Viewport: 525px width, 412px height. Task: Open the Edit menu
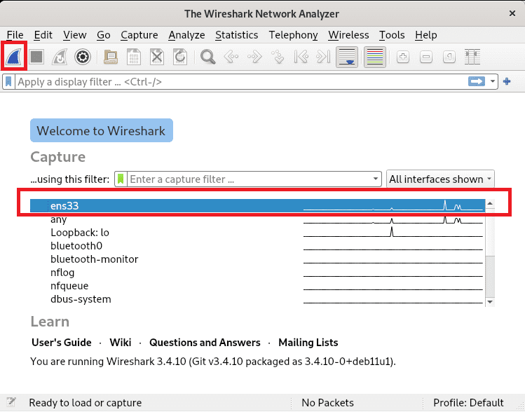(43, 35)
